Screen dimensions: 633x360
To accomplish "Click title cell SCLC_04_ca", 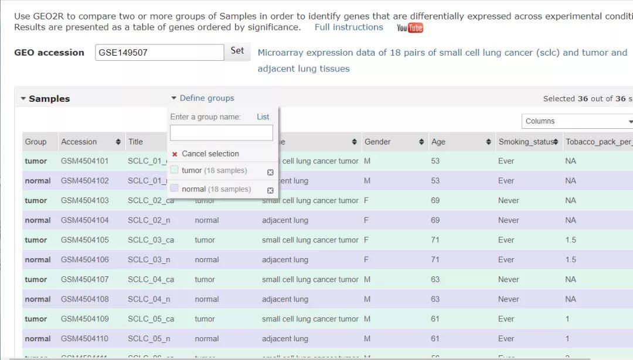I will coord(151,279).
